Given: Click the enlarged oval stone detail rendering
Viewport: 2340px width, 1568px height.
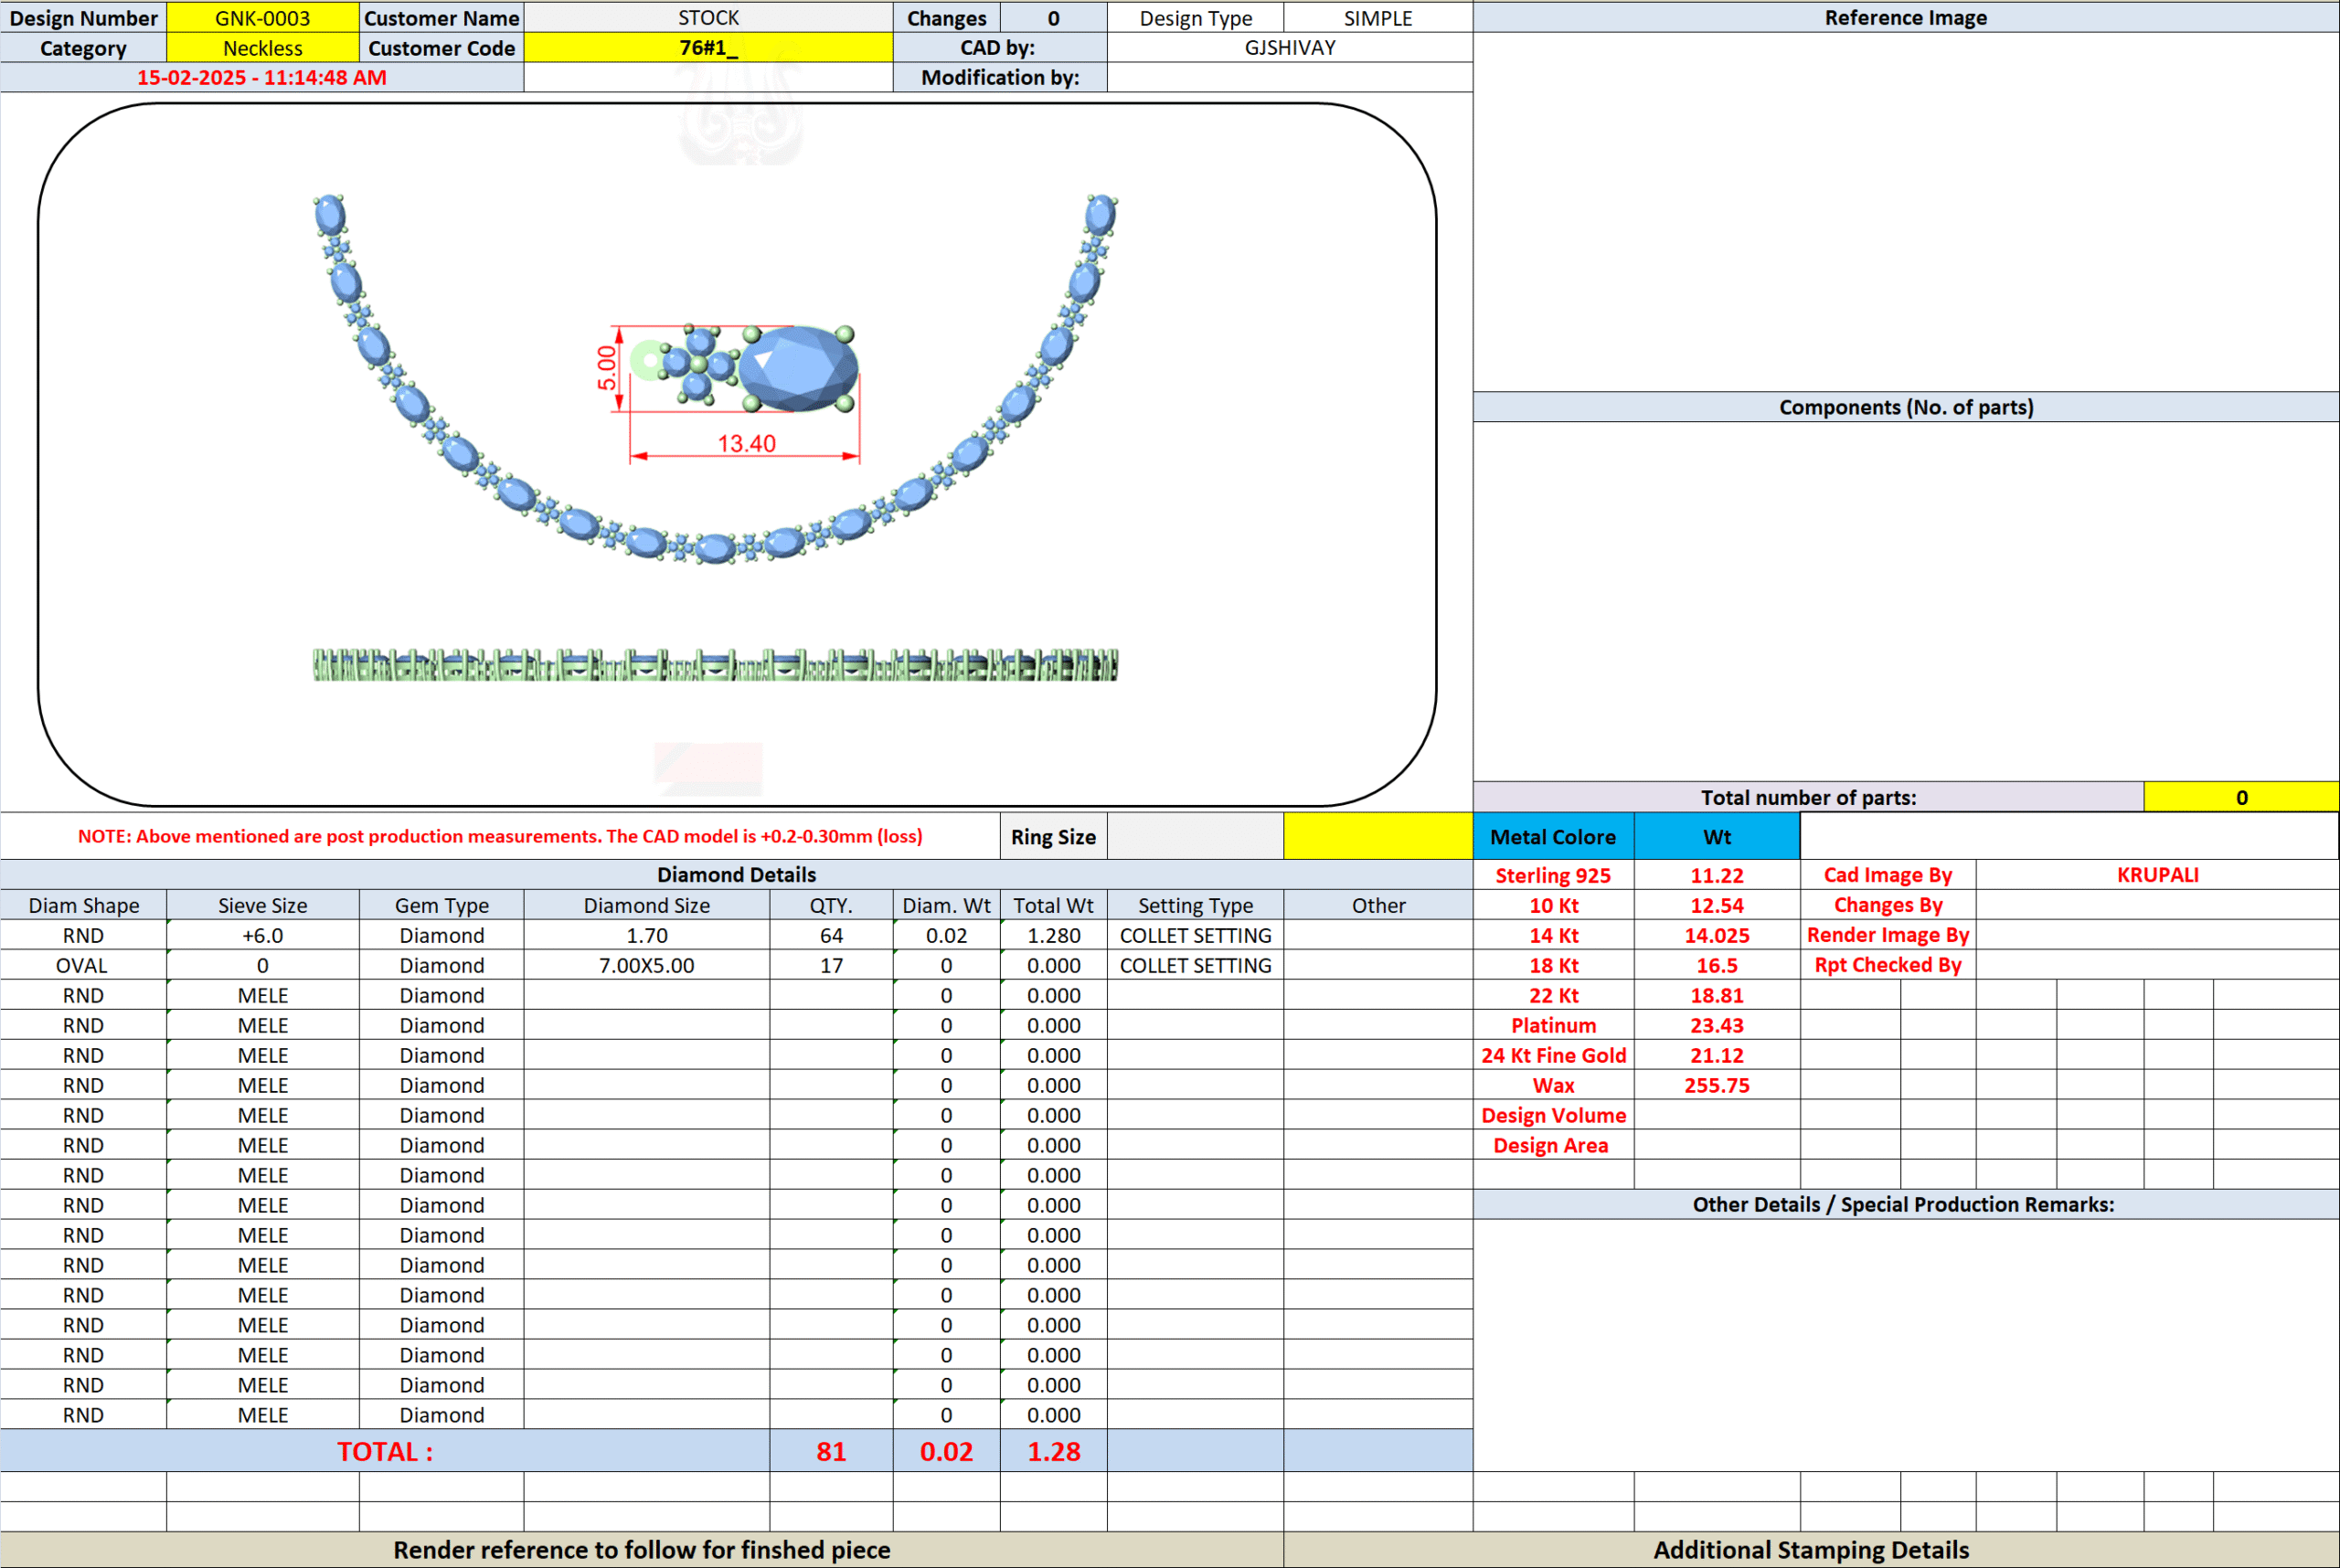Looking at the screenshot, I should tap(797, 368).
